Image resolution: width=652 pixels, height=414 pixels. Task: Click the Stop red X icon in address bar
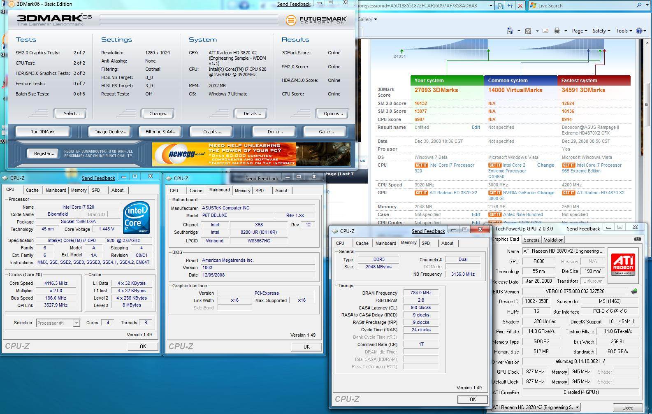(x=520, y=6)
